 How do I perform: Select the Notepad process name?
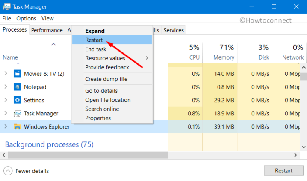(35, 87)
